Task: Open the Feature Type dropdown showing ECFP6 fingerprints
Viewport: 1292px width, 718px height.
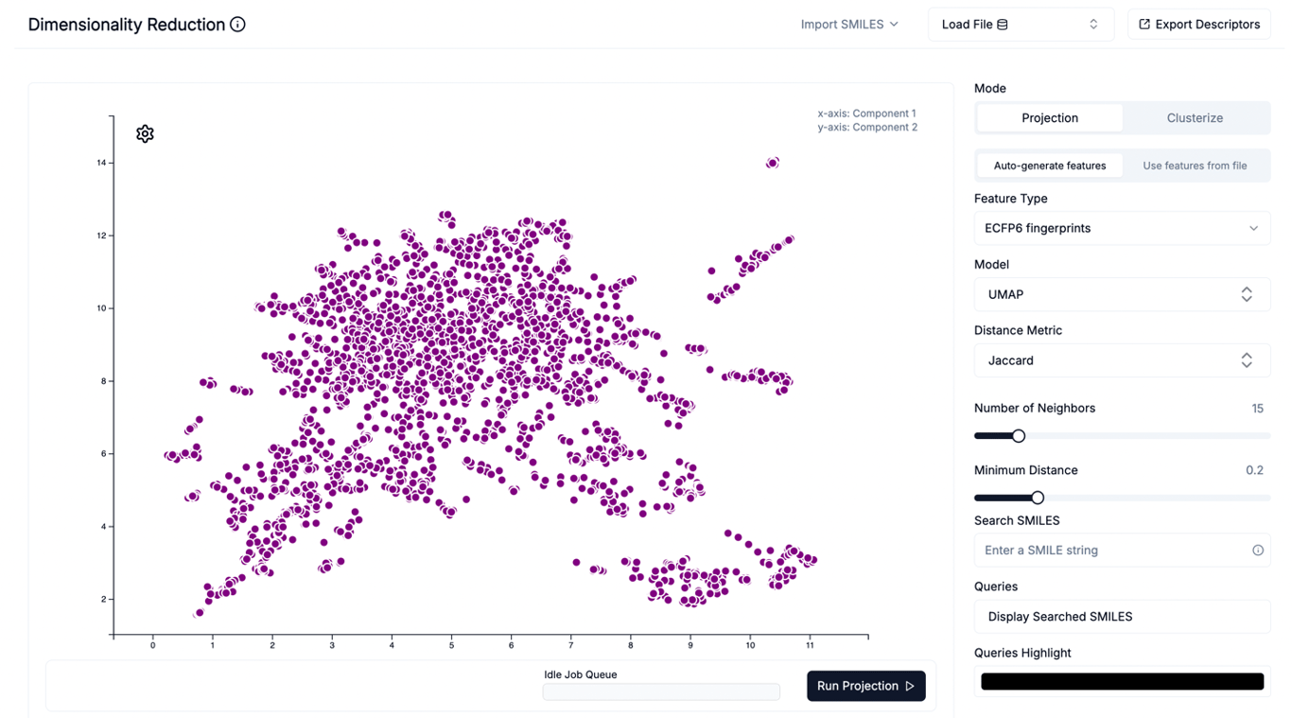Action: point(1122,228)
